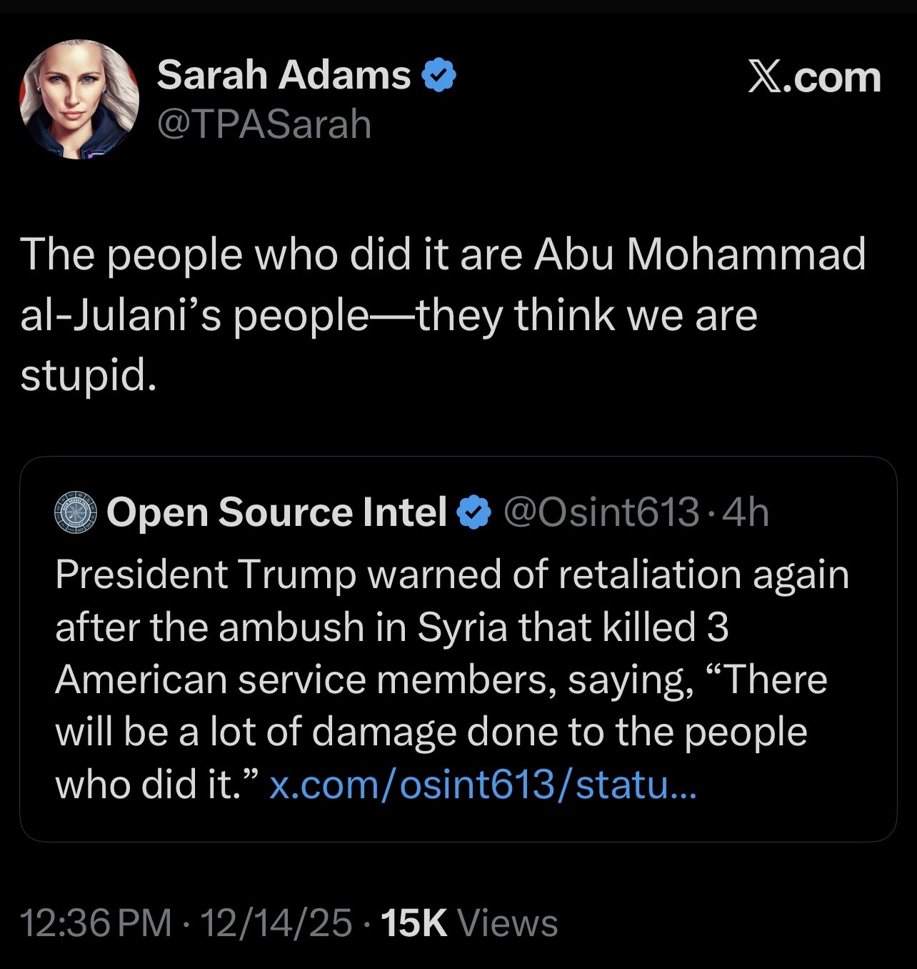Click the Open Source Intel avatar icon
Screen dimensions: 917x969
point(75,513)
